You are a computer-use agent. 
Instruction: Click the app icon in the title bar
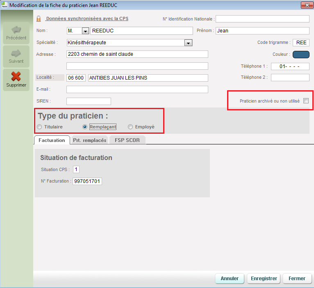click(x=4, y=5)
